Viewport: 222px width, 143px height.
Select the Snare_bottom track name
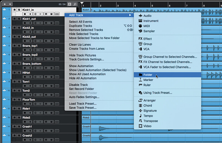[32, 64]
